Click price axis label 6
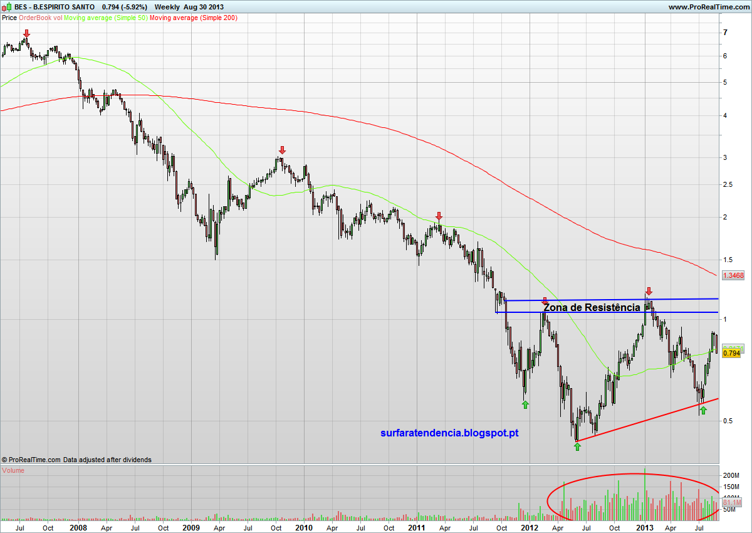This screenshot has width=752, height=533. tap(725, 56)
